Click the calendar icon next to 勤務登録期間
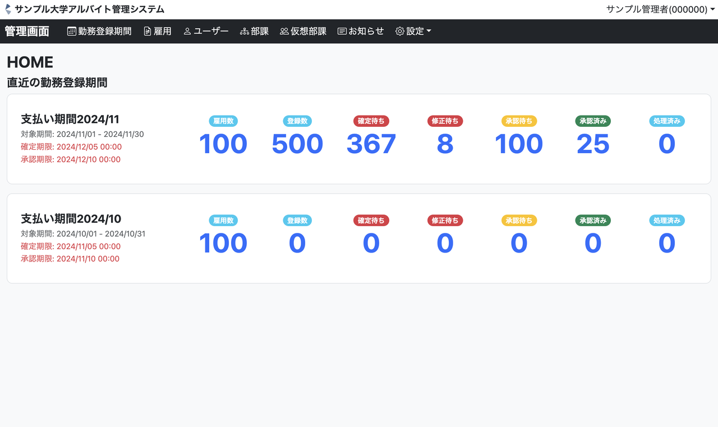The width and height of the screenshot is (718, 427). click(x=72, y=31)
